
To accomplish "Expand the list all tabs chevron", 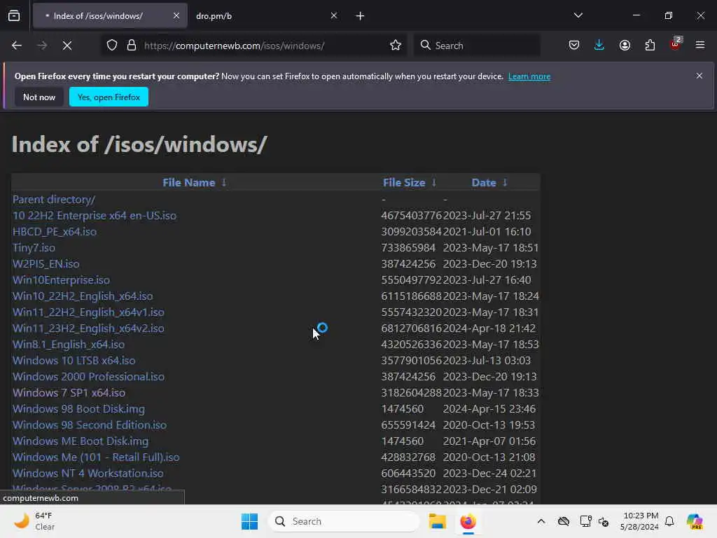I will click(578, 15).
